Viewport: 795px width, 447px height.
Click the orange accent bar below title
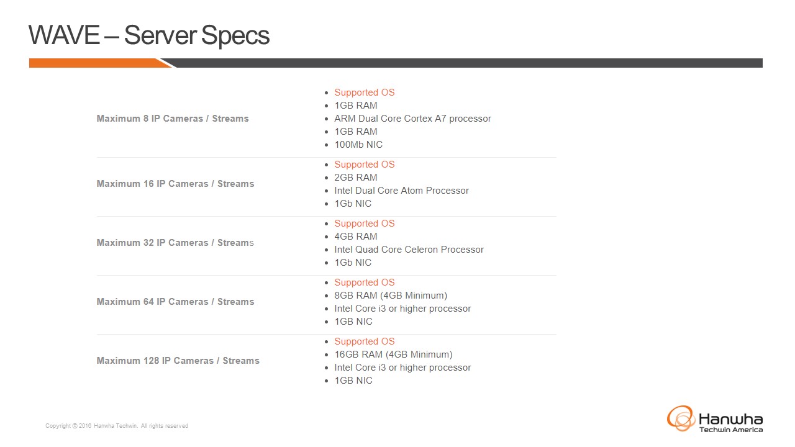(x=96, y=63)
